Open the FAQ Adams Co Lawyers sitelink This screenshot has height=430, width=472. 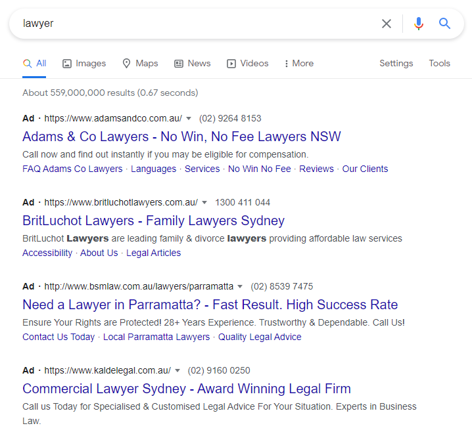coord(72,169)
